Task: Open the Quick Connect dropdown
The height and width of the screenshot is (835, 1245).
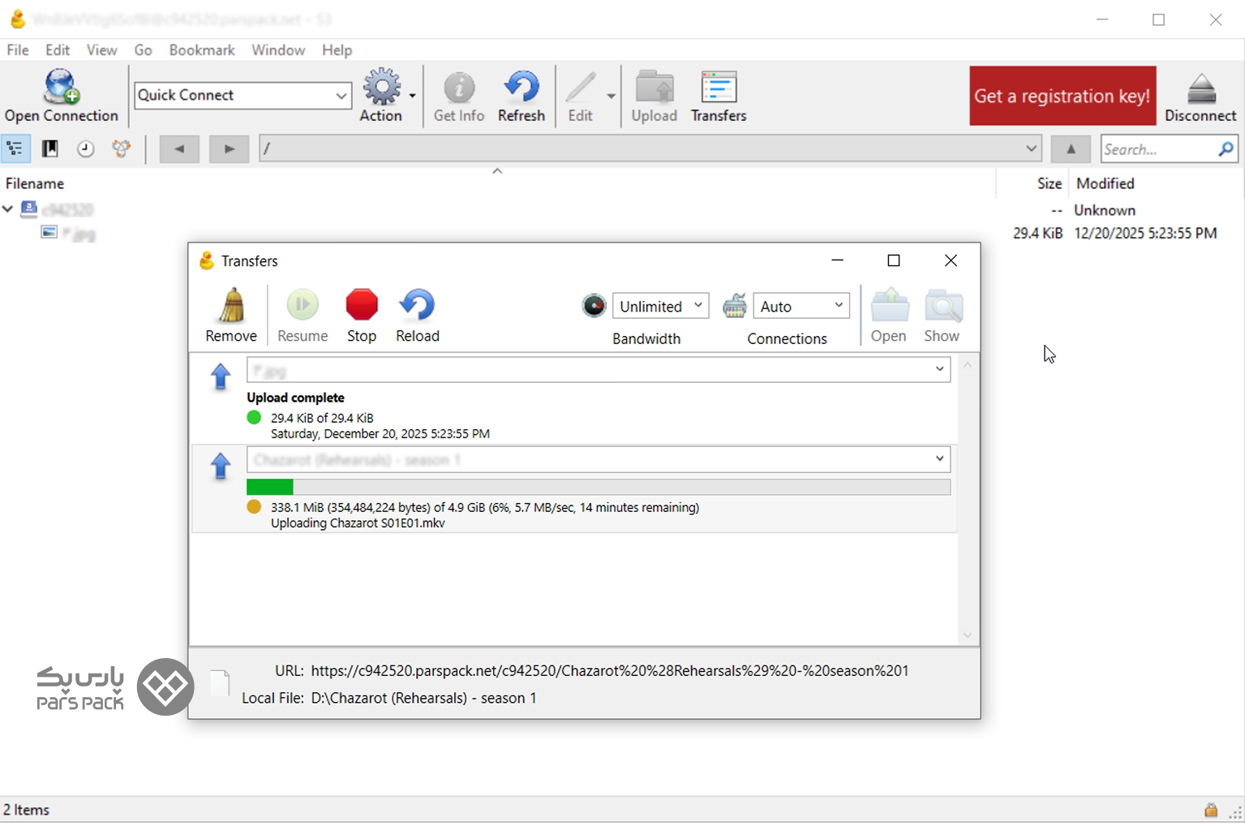Action: (341, 96)
